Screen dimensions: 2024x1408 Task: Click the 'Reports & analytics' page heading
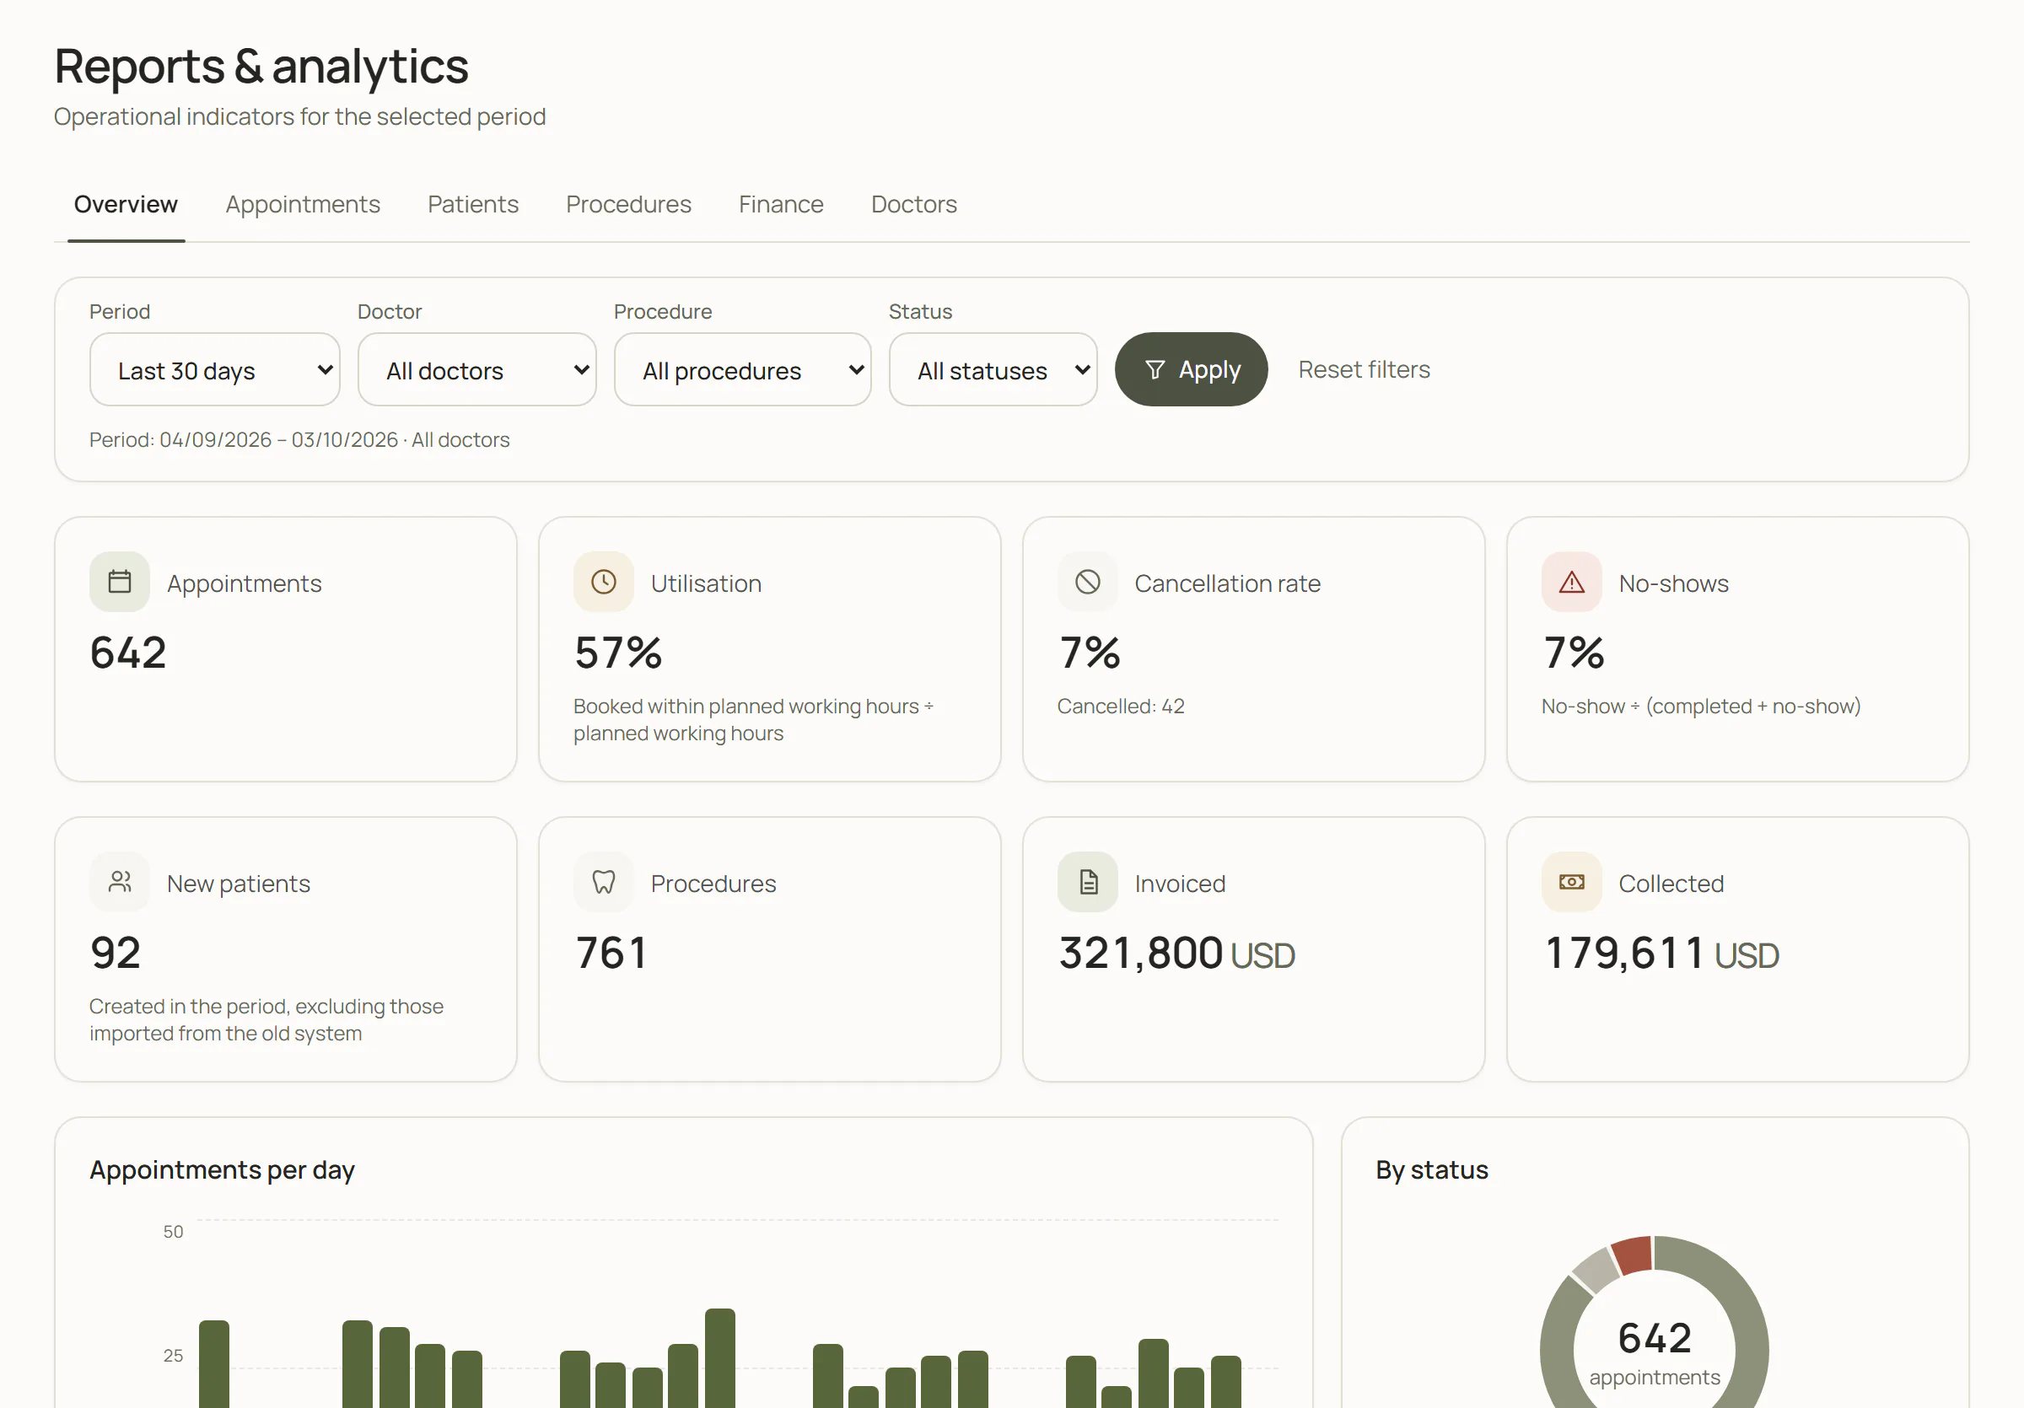(261, 66)
